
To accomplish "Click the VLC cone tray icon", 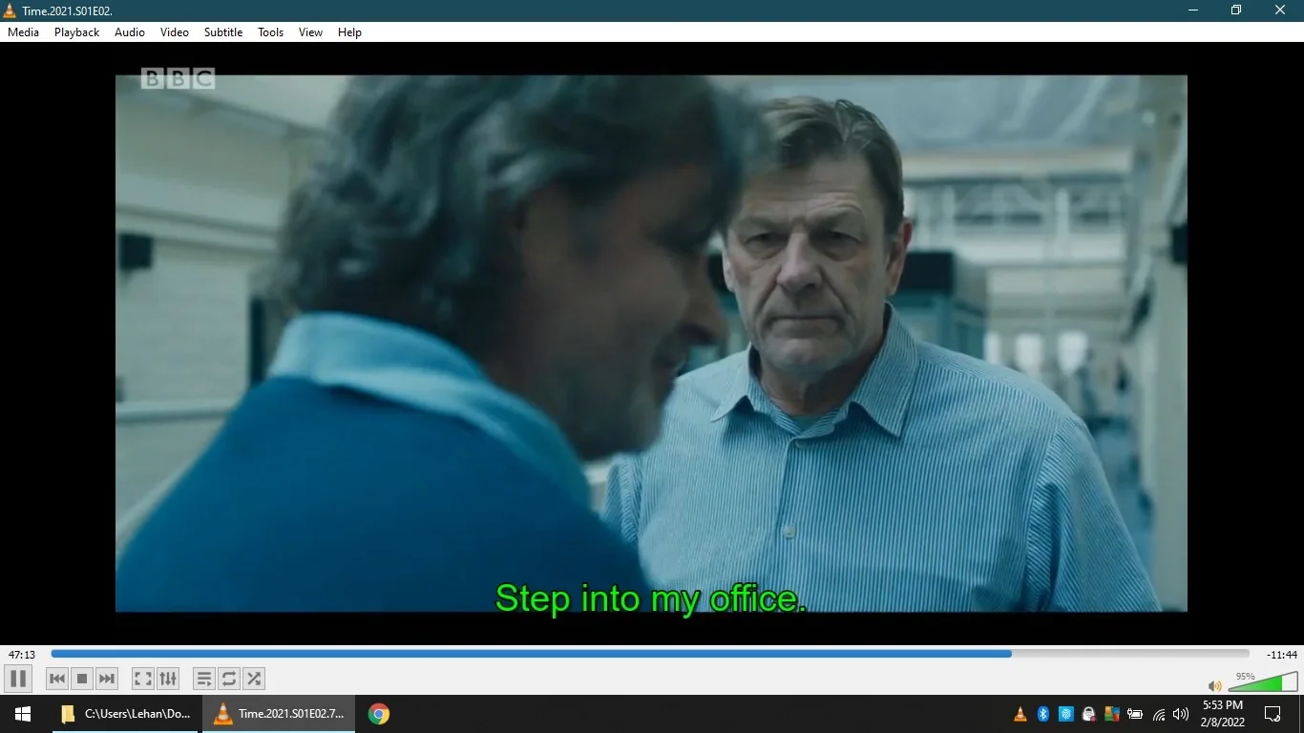I will click(1020, 714).
